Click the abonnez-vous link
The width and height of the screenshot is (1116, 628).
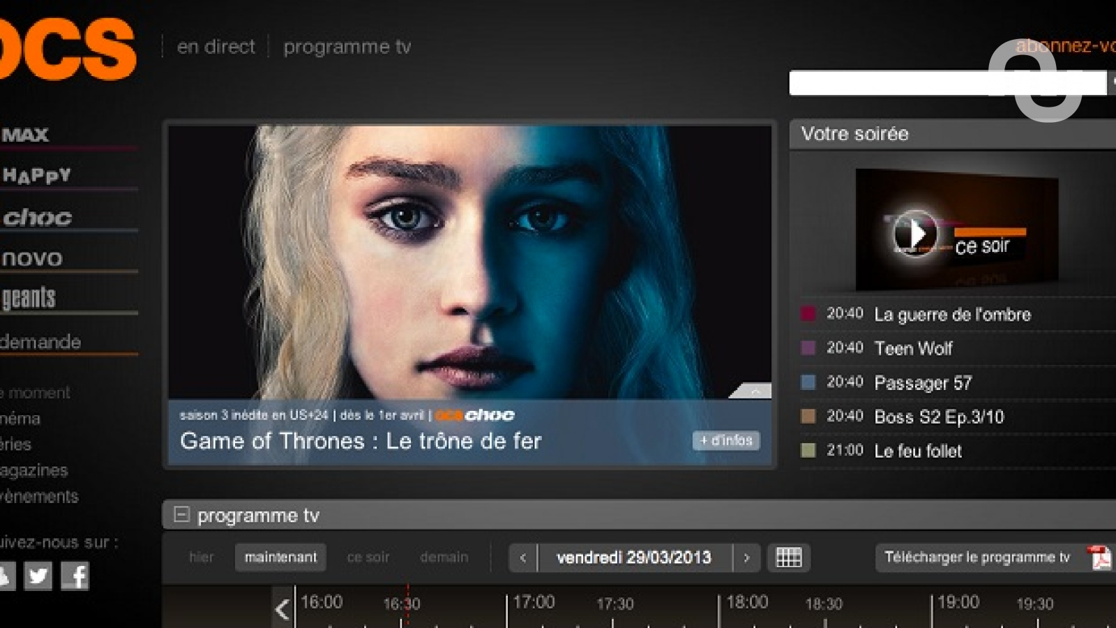click(x=1066, y=46)
